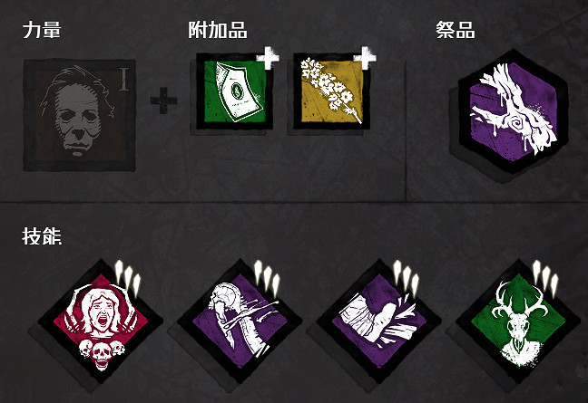Screen dimensions: 588x403
Task: Click tier marks above the needle hand perk
Action: 267,277
